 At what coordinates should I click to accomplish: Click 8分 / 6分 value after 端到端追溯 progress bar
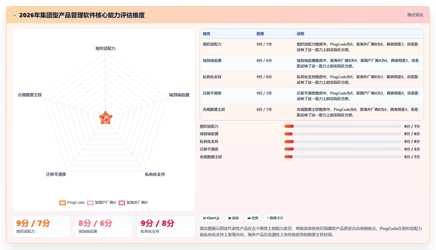click(412, 134)
